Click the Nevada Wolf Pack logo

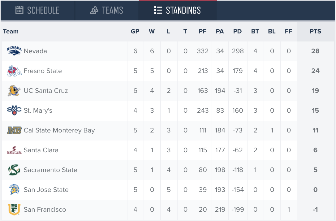tap(14, 51)
